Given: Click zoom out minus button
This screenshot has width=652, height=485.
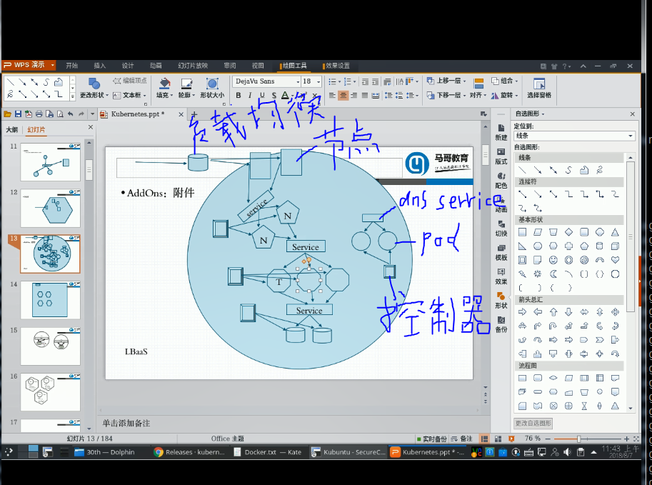Looking at the screenshot, I should pyautogui.click(x=548, y=439).
